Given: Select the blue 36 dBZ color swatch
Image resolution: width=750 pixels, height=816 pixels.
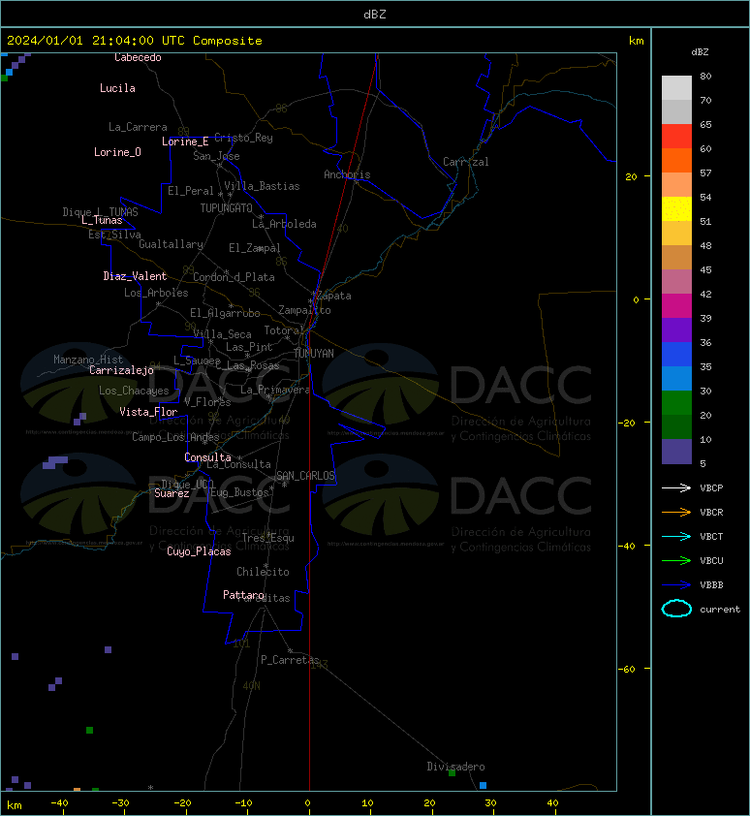Looking at the screenshot, I should coord(676,354).
